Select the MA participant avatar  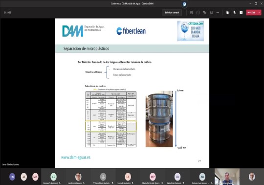tap(35, 177)
